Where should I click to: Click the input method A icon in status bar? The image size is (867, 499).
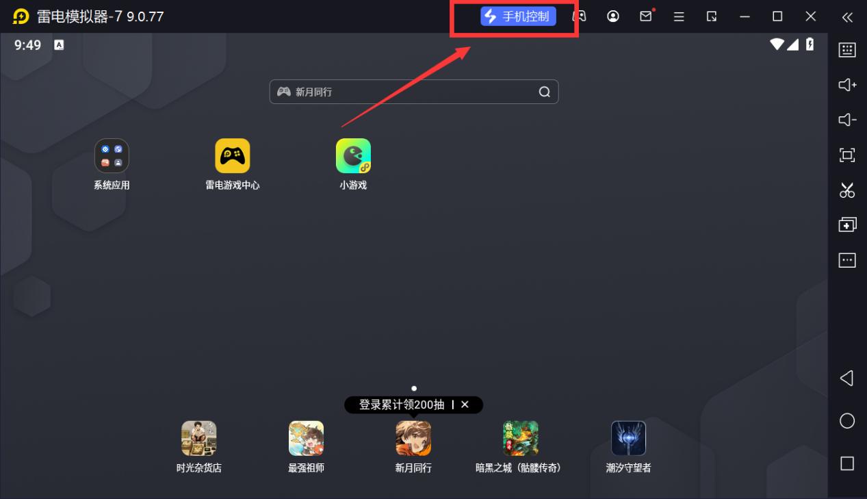tap(59, 45)
